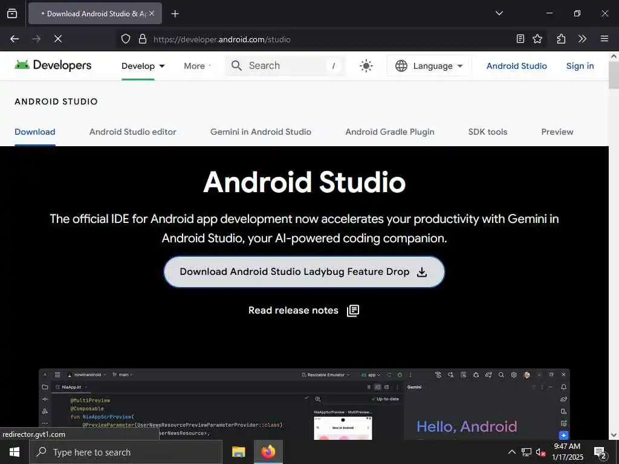Close the Download Android Studio tab
Viewport: 619px width, 464px height.
pos(152,13)
